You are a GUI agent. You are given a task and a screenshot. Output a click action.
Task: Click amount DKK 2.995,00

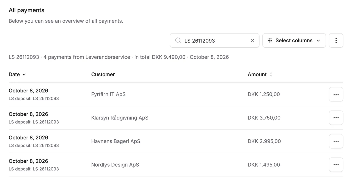(264, 141)
